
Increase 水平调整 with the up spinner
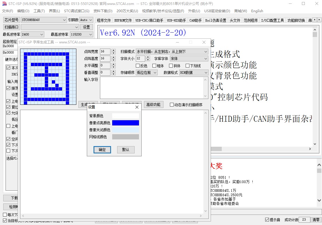coord(113,64)
